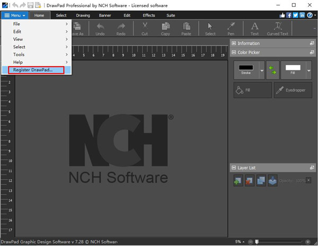Image resolution: width=318 pixels, height=246 pixels.
Task: Switch to the Home tab
Action: pyautogui.click(x=39, y=15)
